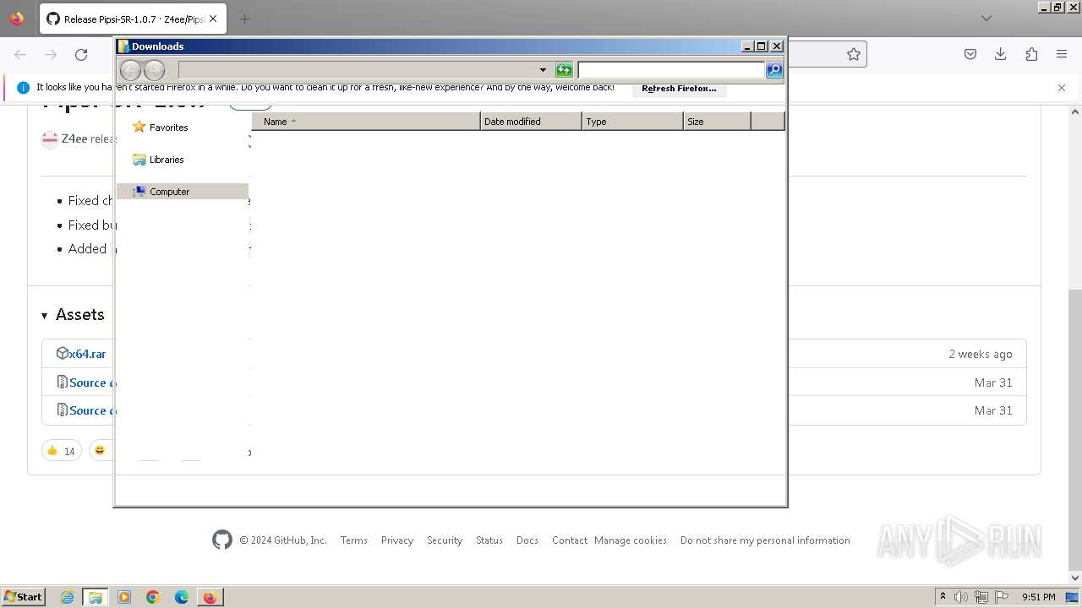Go forward in the Firefox browser
This screenshot has width=1082, height=608.
(51, 54)
